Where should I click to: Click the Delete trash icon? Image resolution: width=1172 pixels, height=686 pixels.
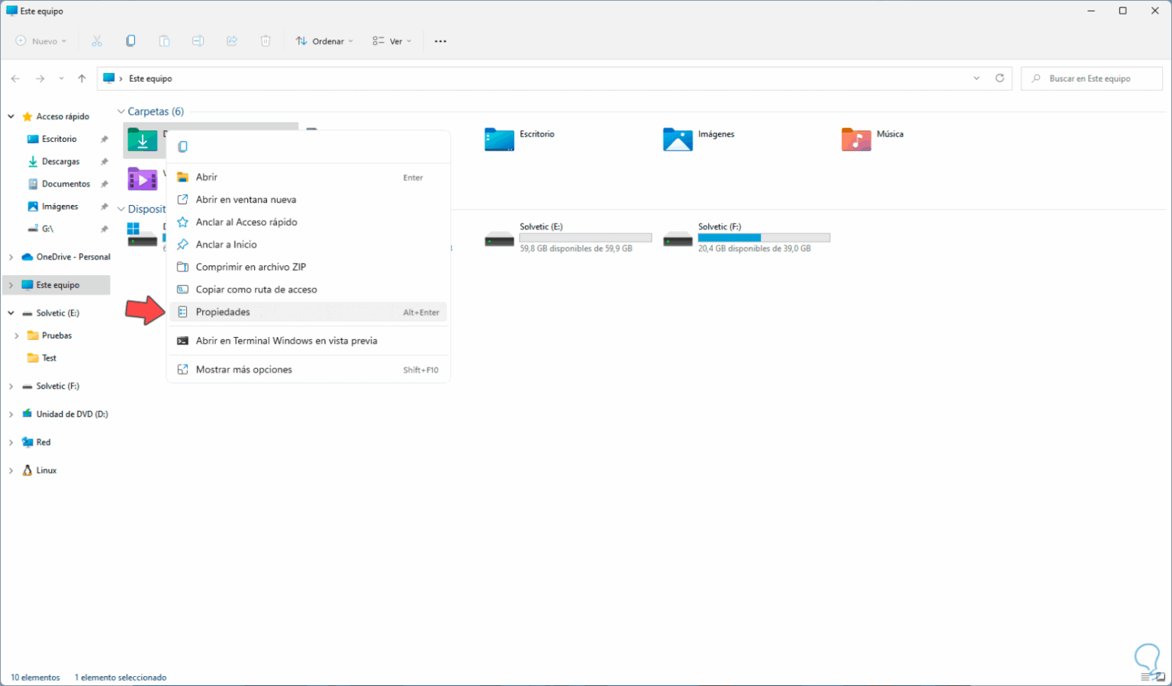(x=265, y=40)
